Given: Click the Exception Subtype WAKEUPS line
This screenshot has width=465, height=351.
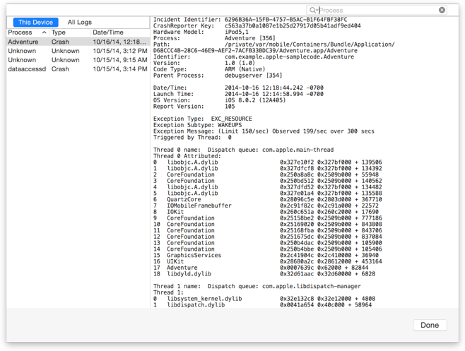Looking at the screenshot, I should click(198, 125).
